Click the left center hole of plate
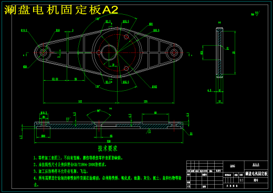Screen dimensions: 273x193 (x=43, y=52)
